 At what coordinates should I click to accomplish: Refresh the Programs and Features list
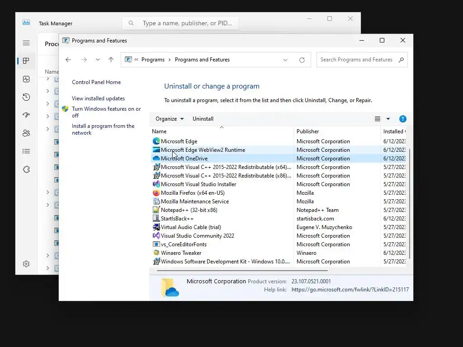tap(302, 60)
